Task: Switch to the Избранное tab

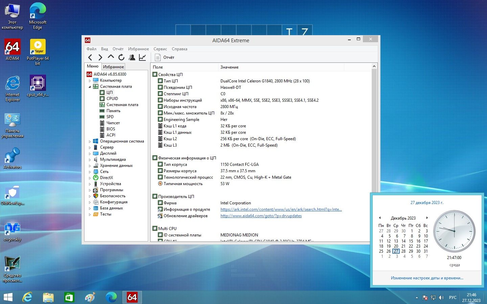Action: (113, 67)
